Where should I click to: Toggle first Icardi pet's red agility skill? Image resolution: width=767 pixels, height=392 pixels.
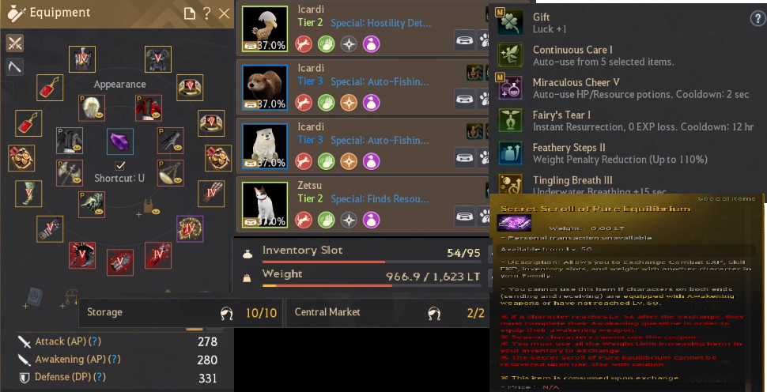tap(304, 44)
